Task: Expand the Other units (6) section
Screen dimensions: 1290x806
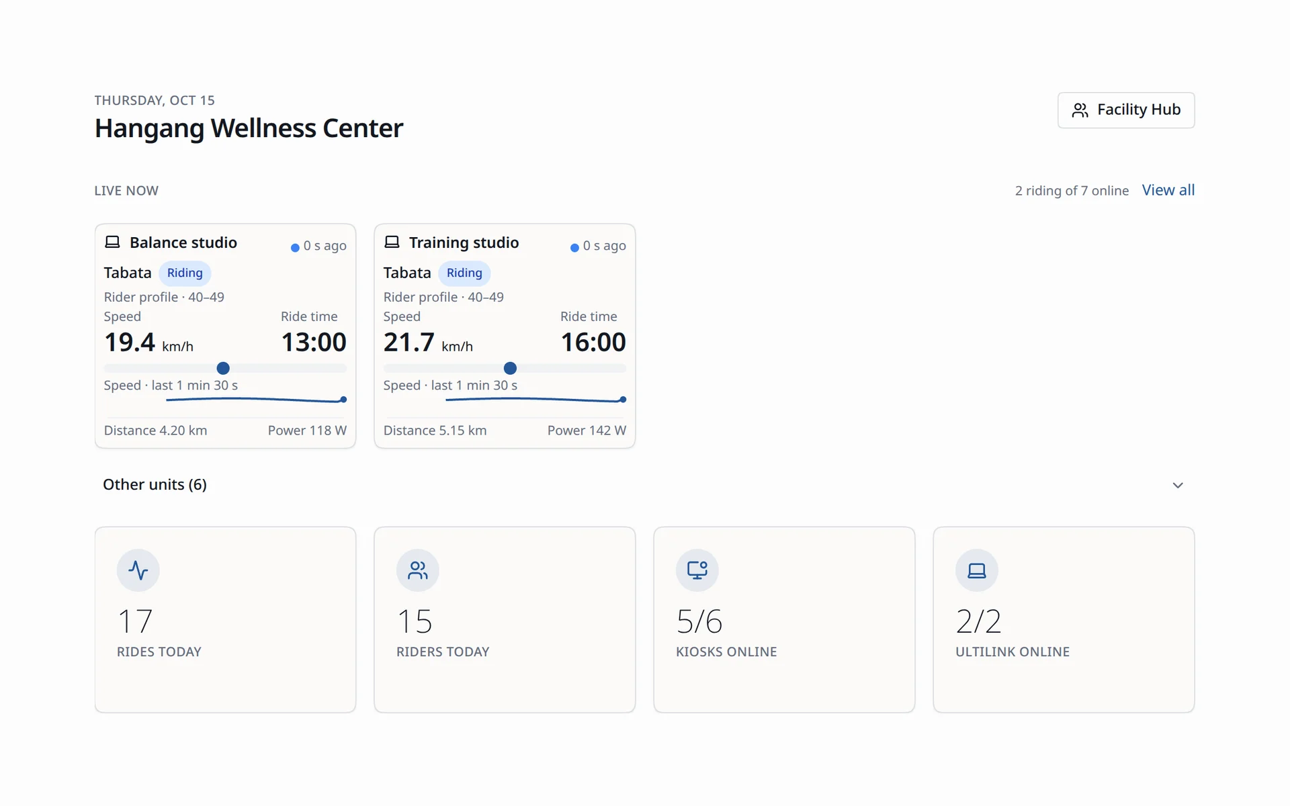Action: click(x=645, y=484)
